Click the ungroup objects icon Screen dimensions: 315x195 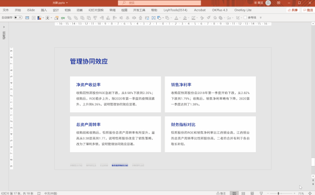76,18
